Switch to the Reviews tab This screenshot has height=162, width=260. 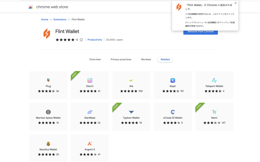point(146,59)
